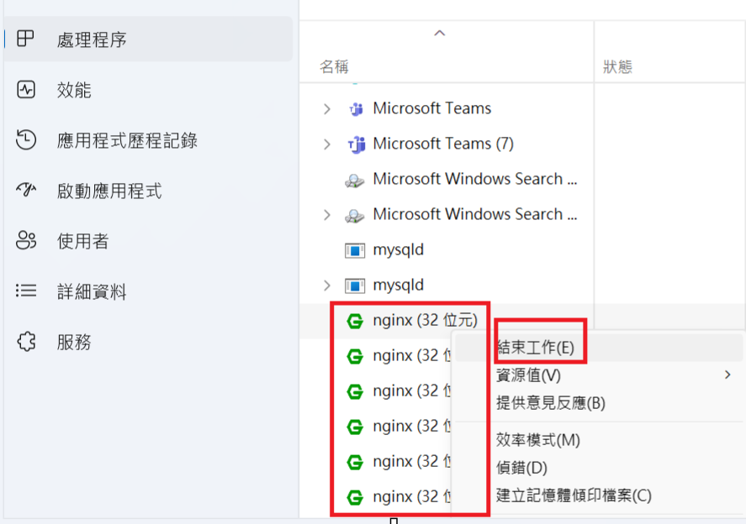
Task: Select the App history clock icon
Action: click(26, 140)
